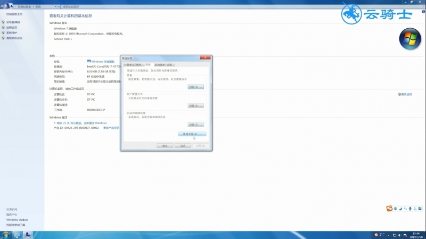The width and height of the screenshot is (426, 239).
Task: Click Change settings shield icon
Action: 399,94
